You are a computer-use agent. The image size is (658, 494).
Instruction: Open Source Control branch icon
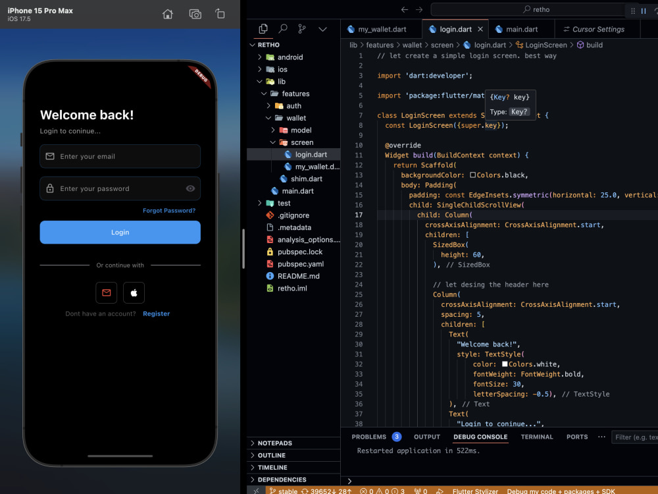[302, 29]
